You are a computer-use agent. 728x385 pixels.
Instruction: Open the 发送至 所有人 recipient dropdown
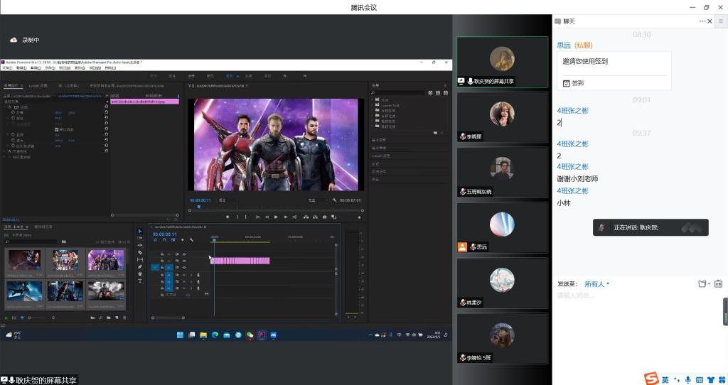pyautogui.click(x=596, y=284)
